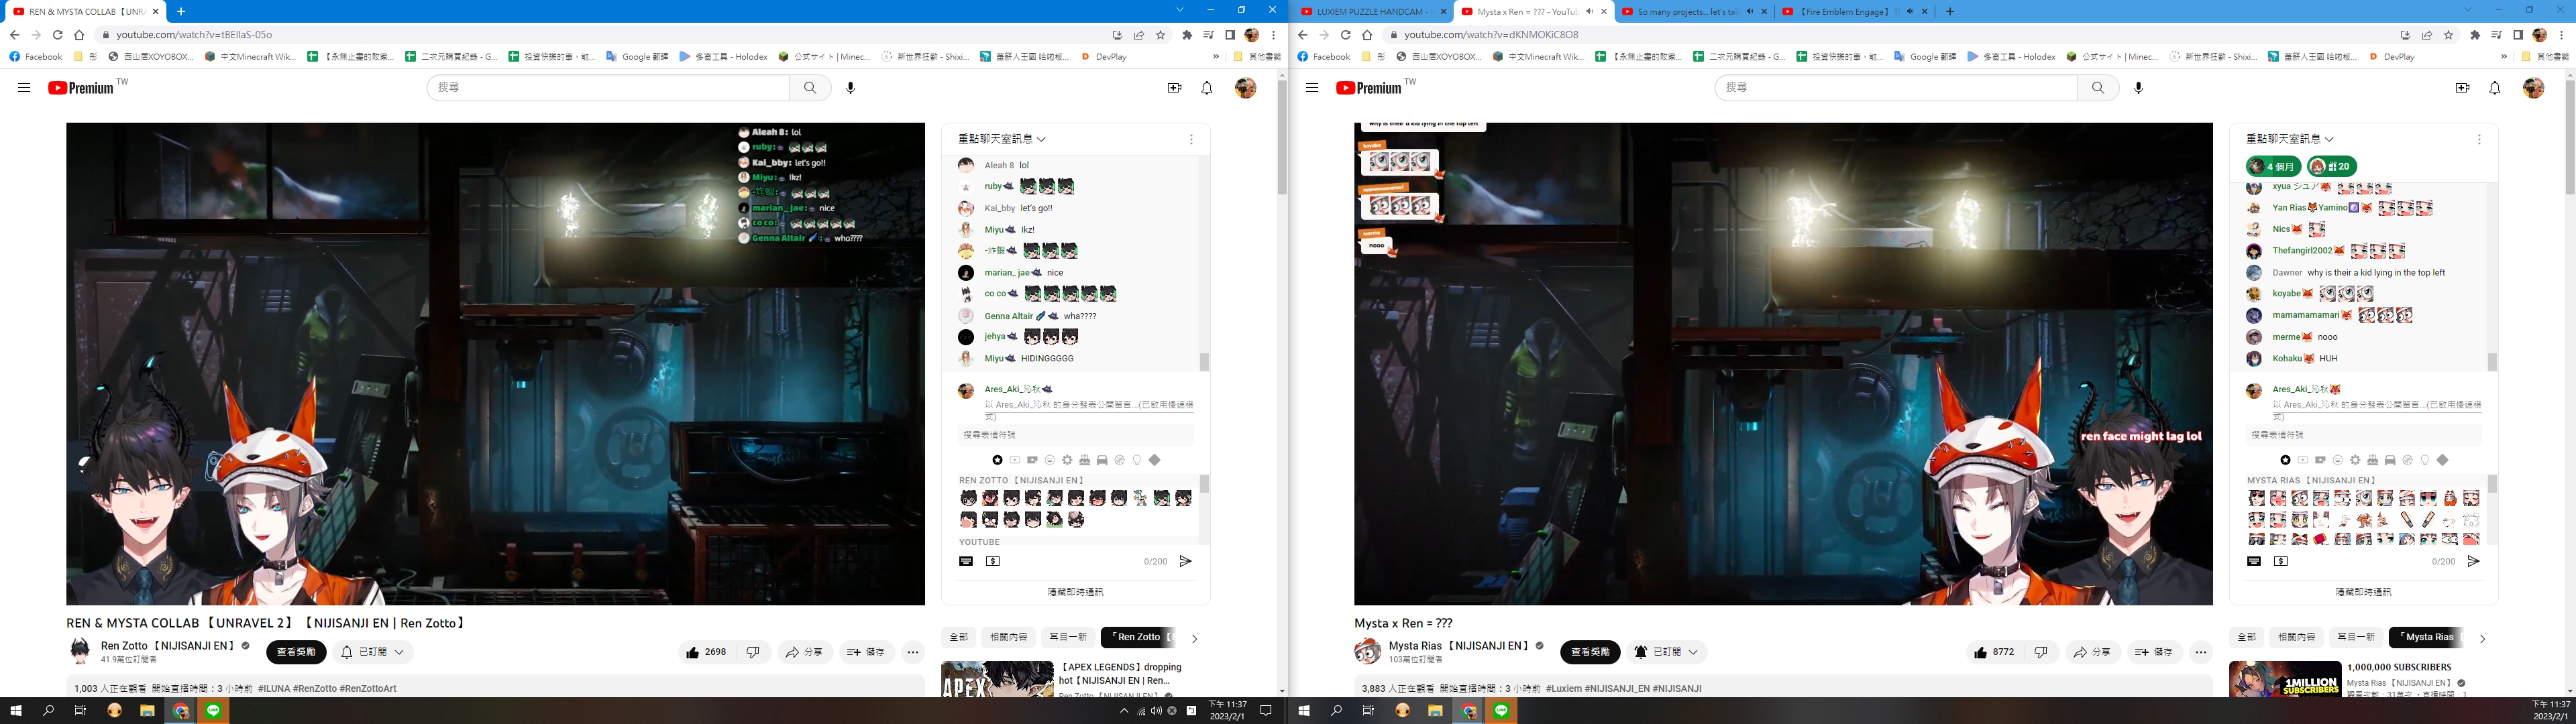Show more category chips arrow in right window

pos(2482,638)
